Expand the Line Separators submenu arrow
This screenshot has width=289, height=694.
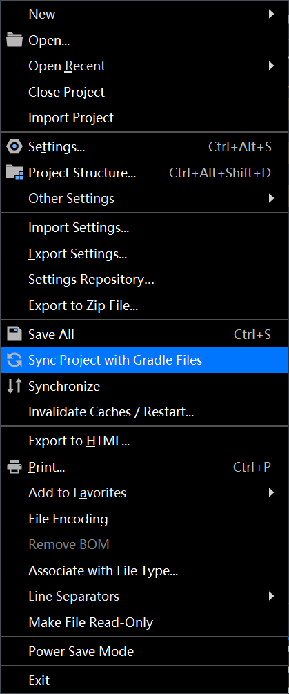coord(271,596)
